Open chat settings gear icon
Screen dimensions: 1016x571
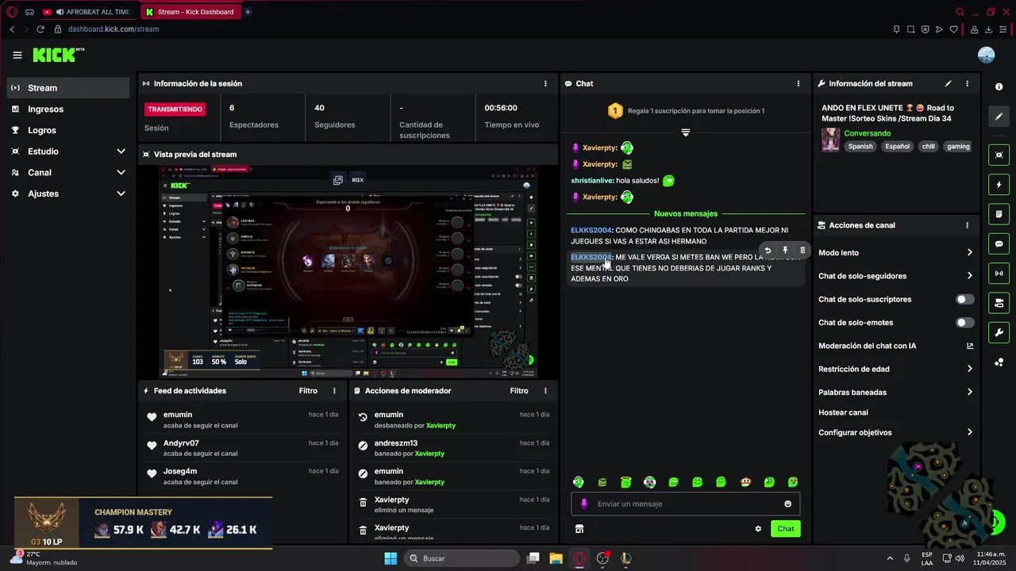(758, 529)
